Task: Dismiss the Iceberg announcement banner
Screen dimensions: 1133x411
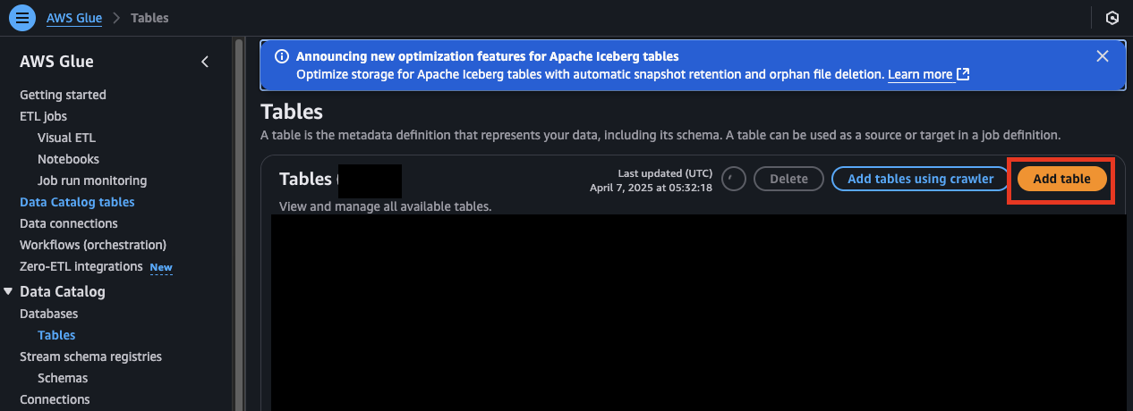Action: tap(1103, 56)
